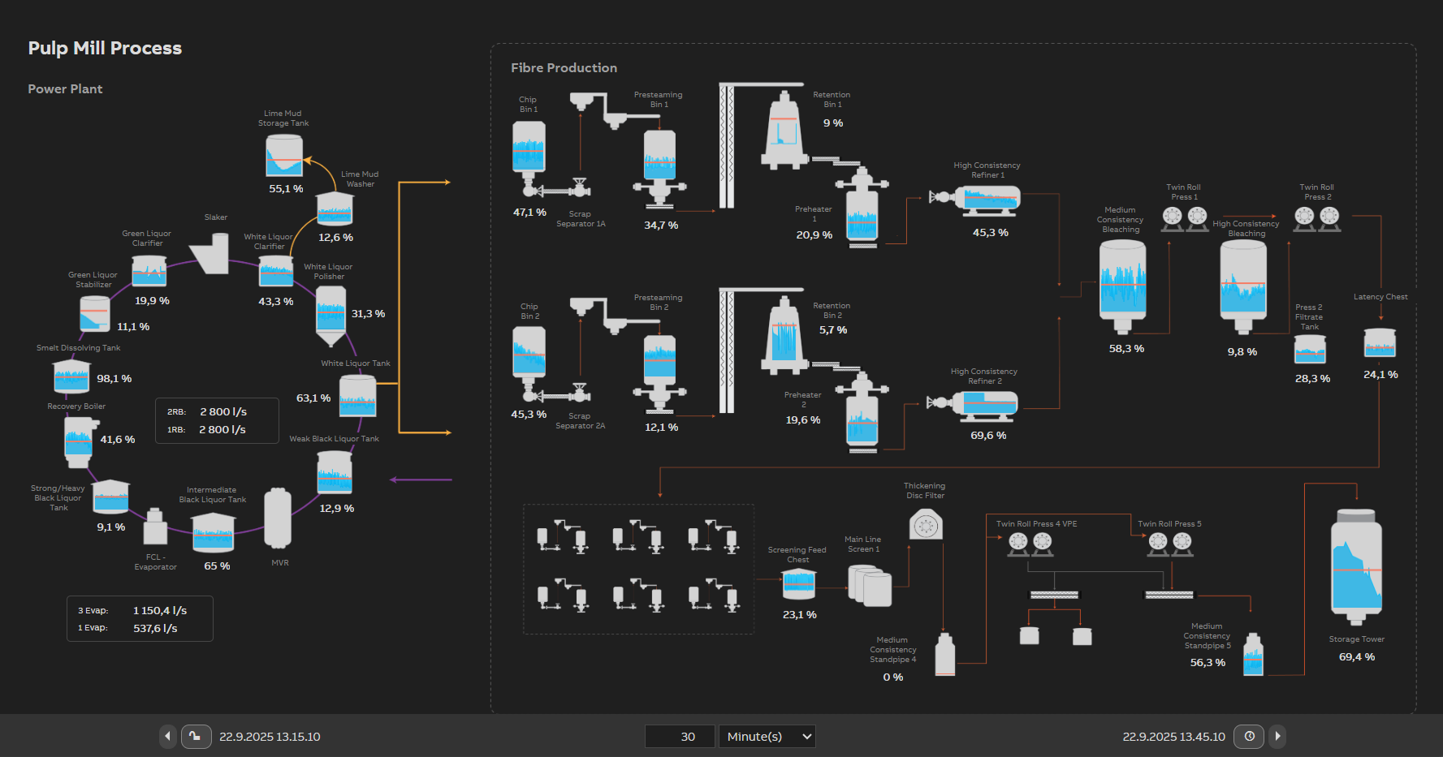Select the High Consistency Bleaching tower
Viewport: 1443px width, 757px height.
coord(1243,288)
